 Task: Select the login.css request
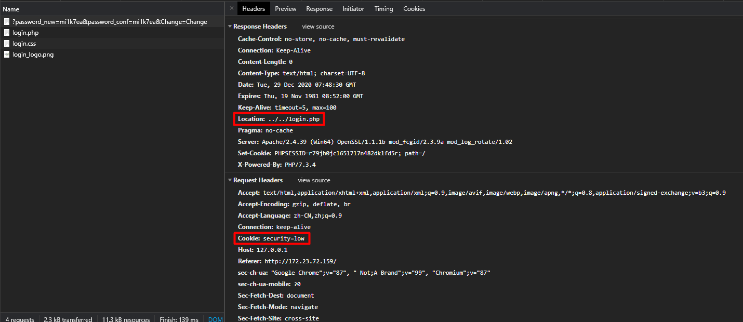pyautogui.click(x=24, y=44)
